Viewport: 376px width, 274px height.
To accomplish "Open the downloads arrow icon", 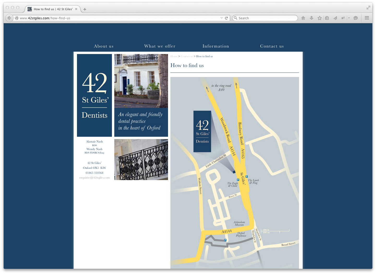I will point(311,18).
